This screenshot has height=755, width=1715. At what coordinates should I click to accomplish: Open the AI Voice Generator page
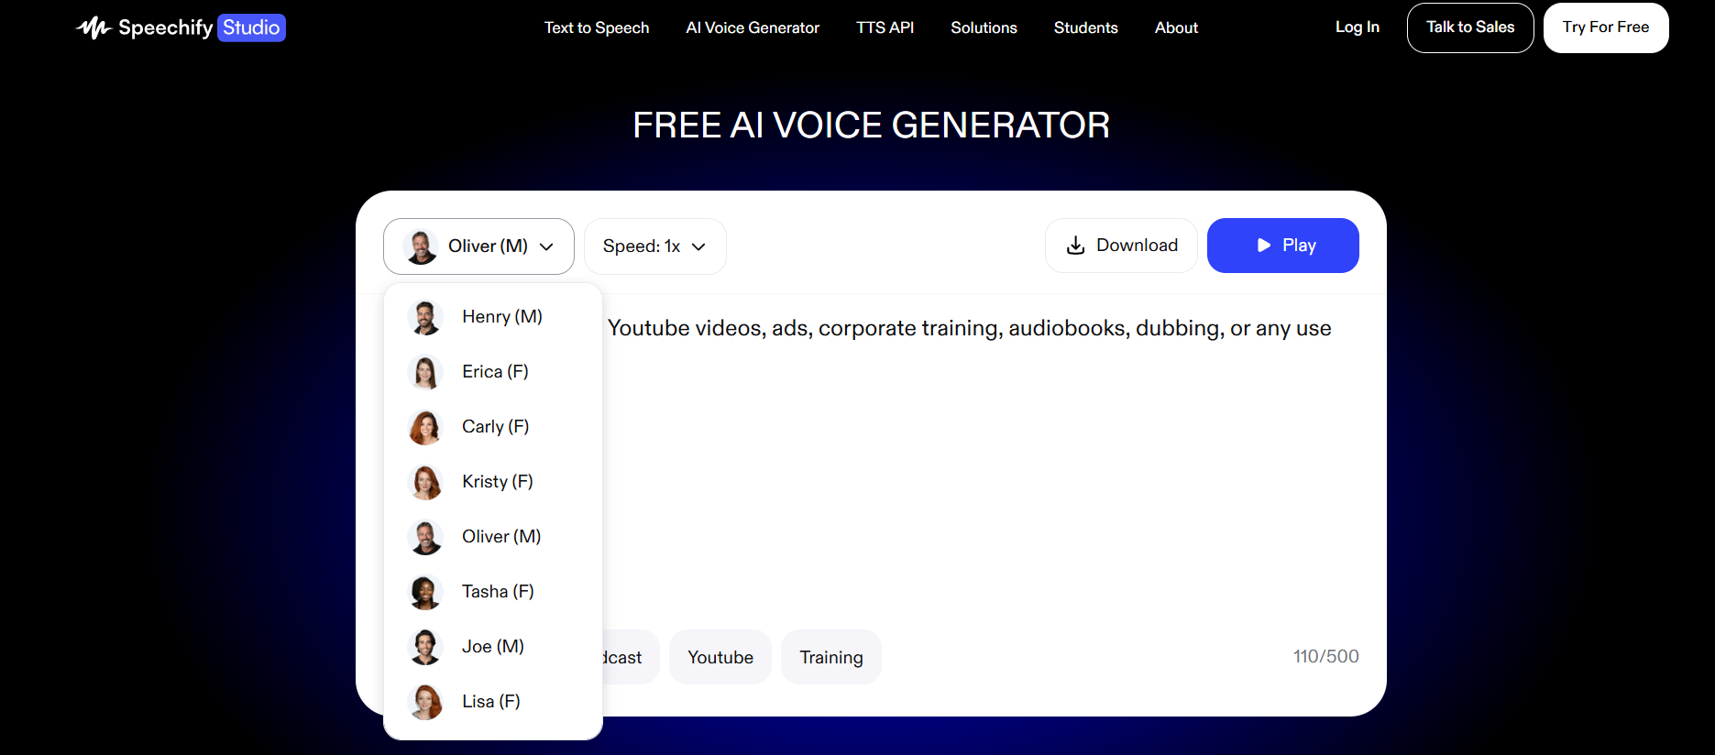pyautogui.click(x=753, y=27)
